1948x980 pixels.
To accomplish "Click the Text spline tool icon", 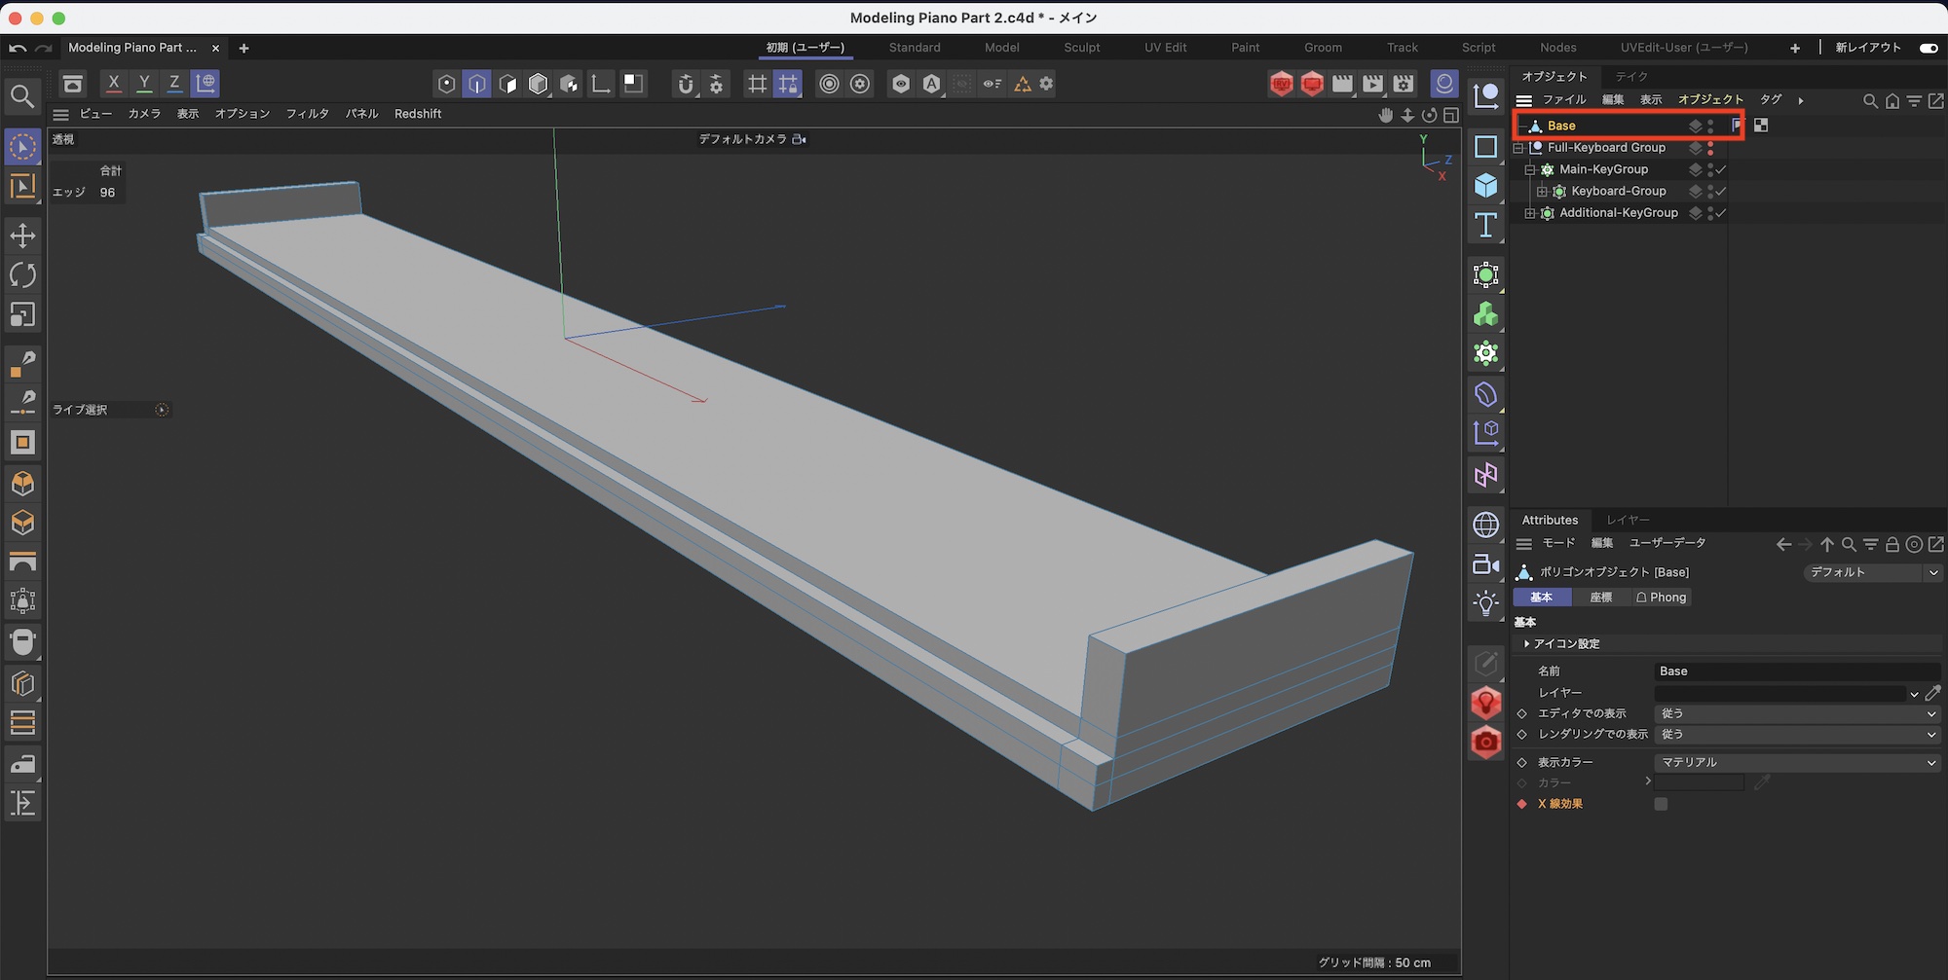I will coord(1485,225).
